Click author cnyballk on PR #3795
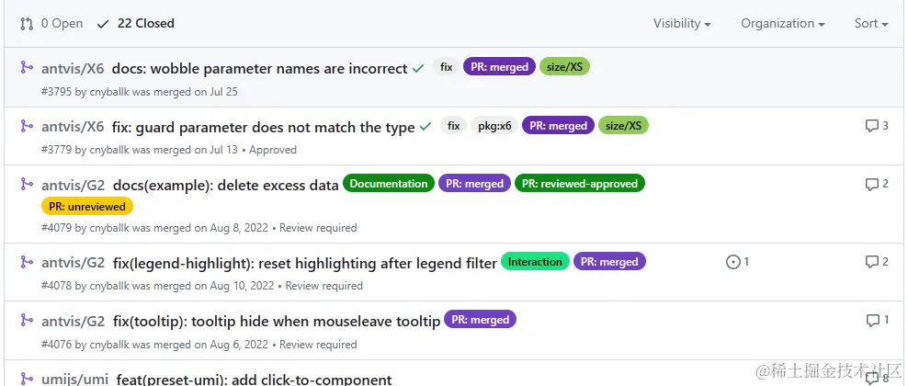 click(x=109, y=92)
